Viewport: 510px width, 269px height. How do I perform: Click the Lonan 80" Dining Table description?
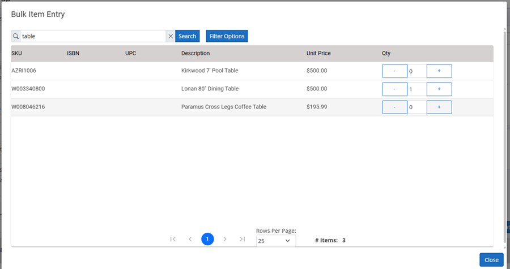[x=210, y=89]
